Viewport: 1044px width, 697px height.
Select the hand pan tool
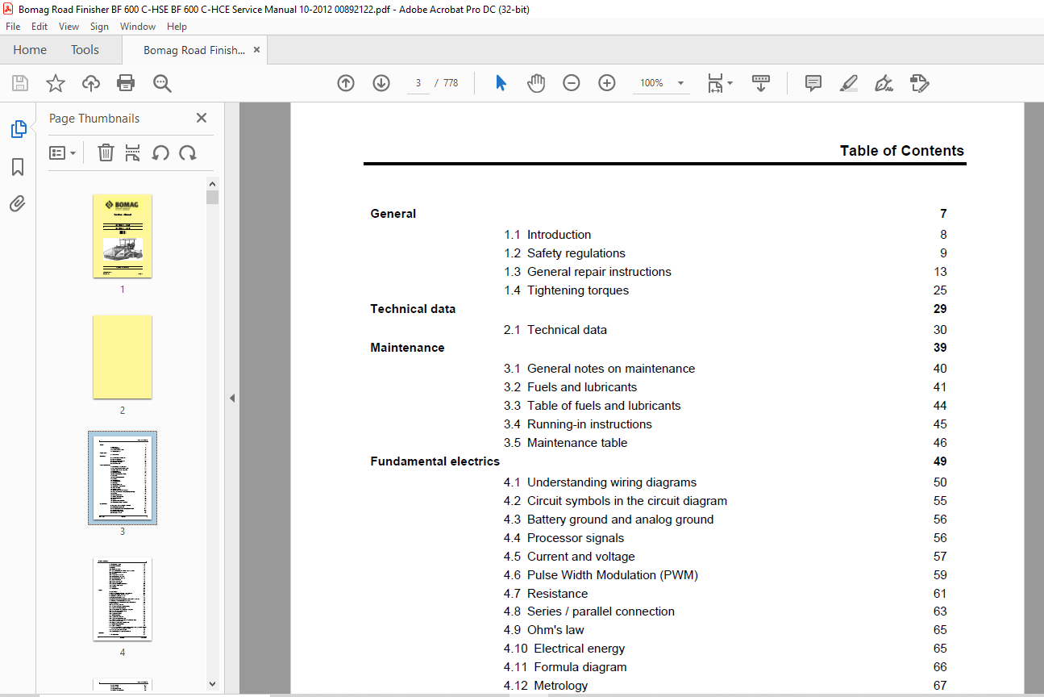pos(536,83)
